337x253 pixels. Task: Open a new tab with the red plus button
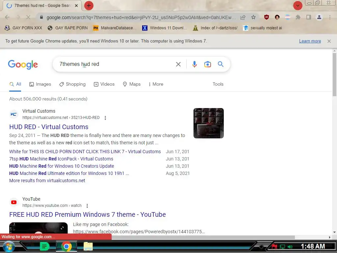tap(89, 6)
